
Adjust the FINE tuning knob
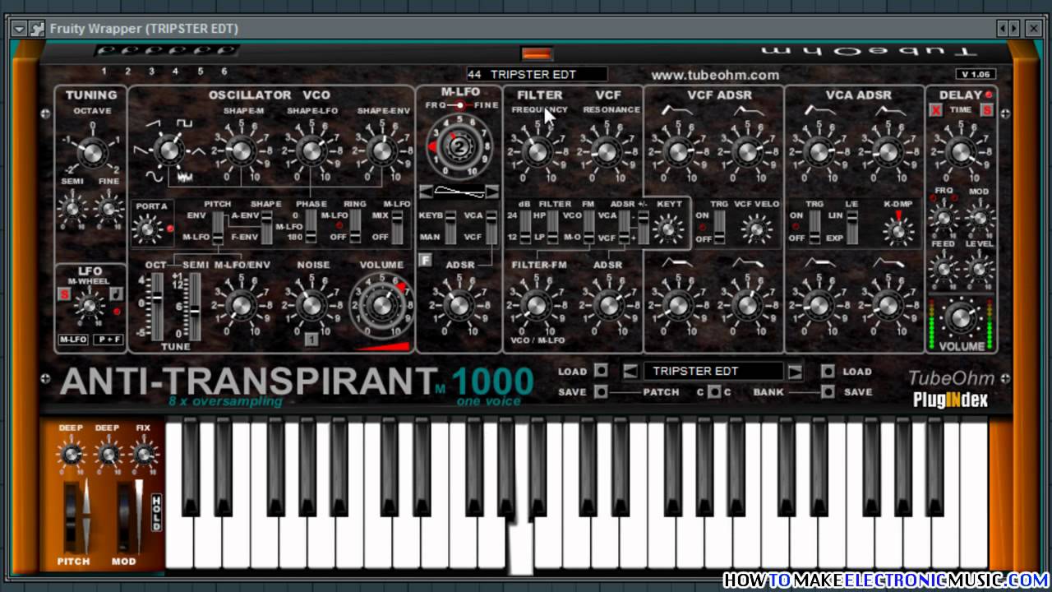pyautogui.click(x=108, y=209)
